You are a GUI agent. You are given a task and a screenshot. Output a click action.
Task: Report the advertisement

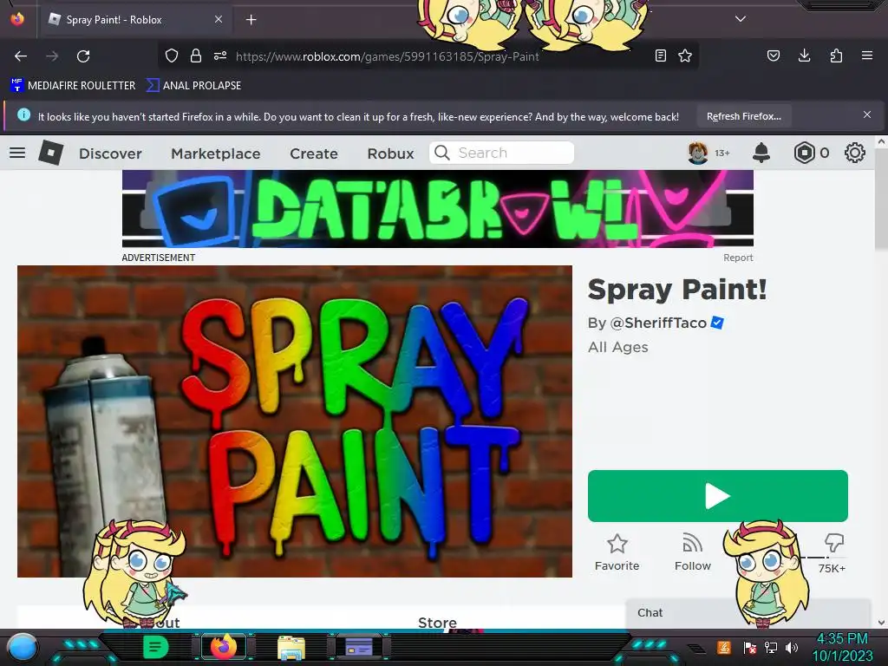[x=738, y=258]
